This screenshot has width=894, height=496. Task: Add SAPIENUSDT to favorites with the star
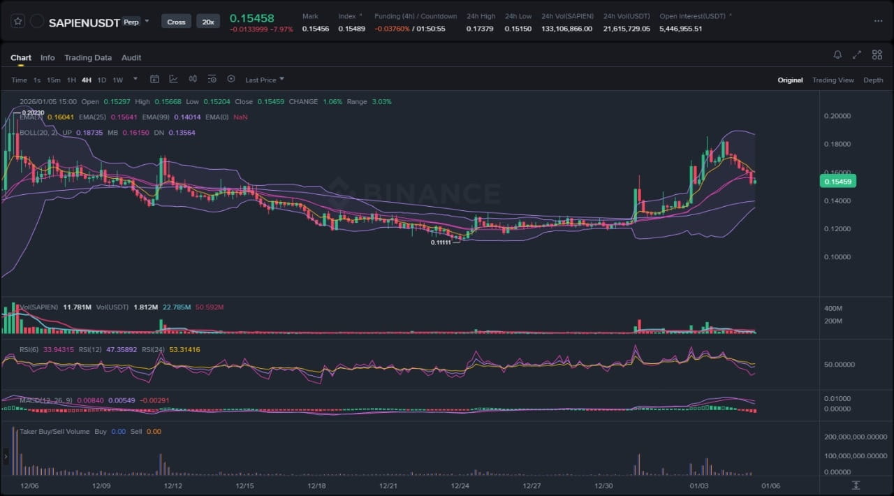point(19,22)
